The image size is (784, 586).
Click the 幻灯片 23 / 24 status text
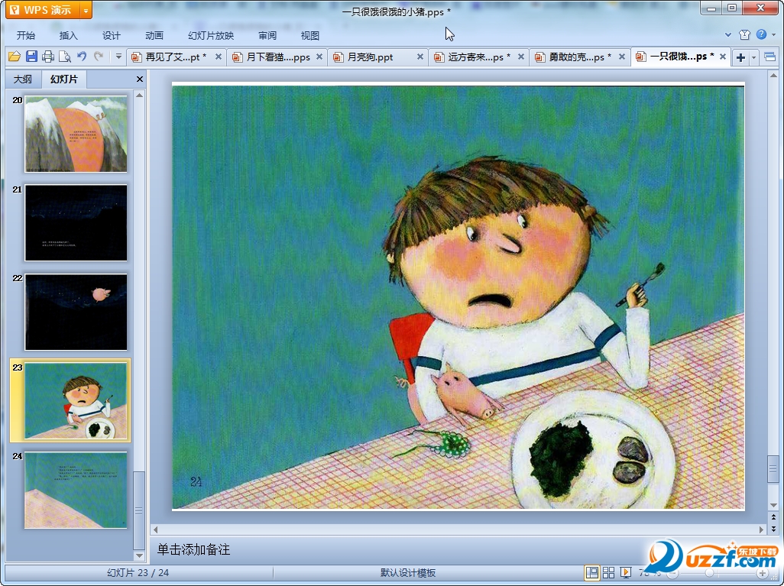pyautogui.click(x=138, y=573)
